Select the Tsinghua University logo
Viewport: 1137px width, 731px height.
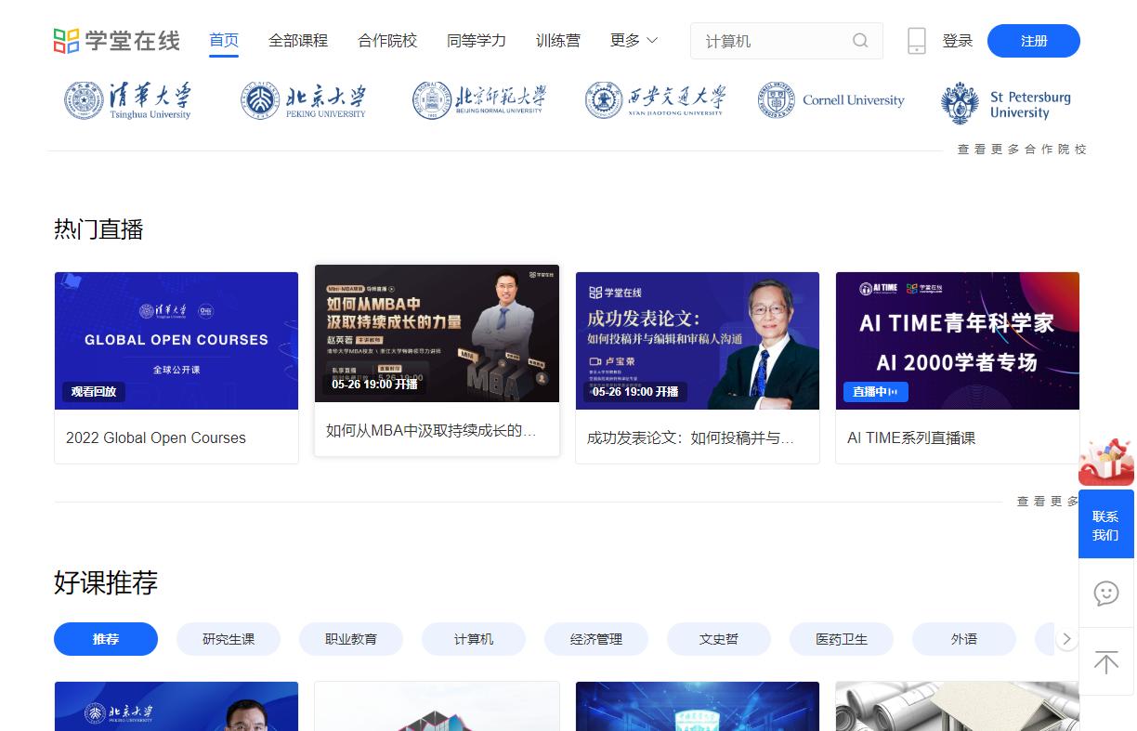pos(128,100)
